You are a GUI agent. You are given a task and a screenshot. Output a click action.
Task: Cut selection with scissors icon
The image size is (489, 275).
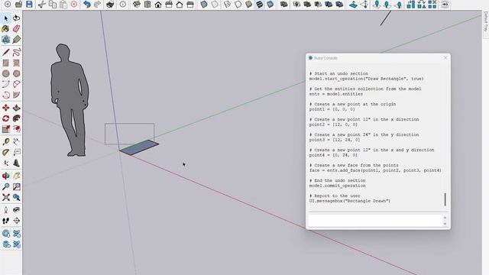pyautogui.click(x=42, y=5)
